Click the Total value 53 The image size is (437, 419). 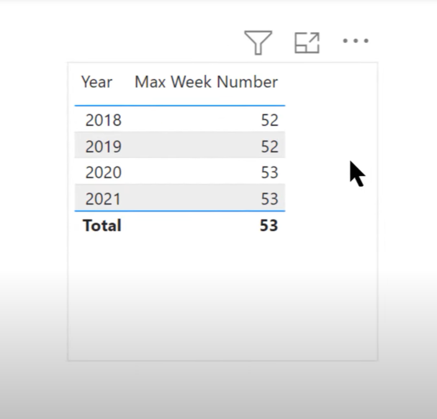(x=269, y=225)
